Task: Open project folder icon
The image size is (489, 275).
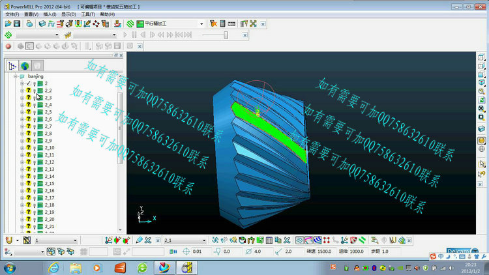Action: point(8,23)
